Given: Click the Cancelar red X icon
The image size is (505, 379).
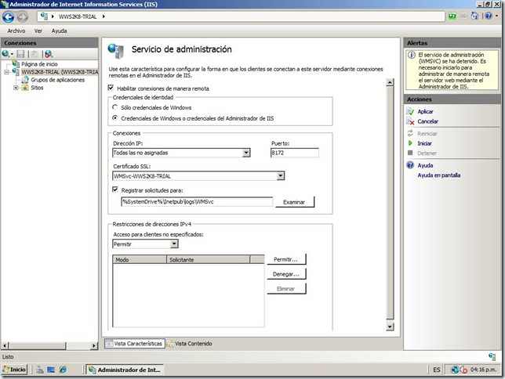Looking at the screenshot, I should pyautogui.click(x=410, y=121).
